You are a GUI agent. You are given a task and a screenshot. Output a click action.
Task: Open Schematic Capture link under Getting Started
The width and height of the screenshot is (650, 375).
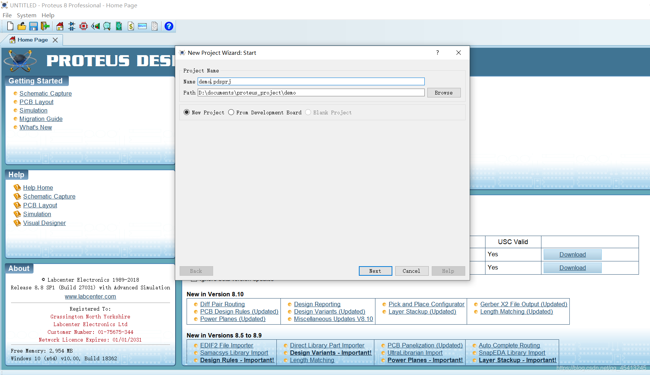pos(46,93)
